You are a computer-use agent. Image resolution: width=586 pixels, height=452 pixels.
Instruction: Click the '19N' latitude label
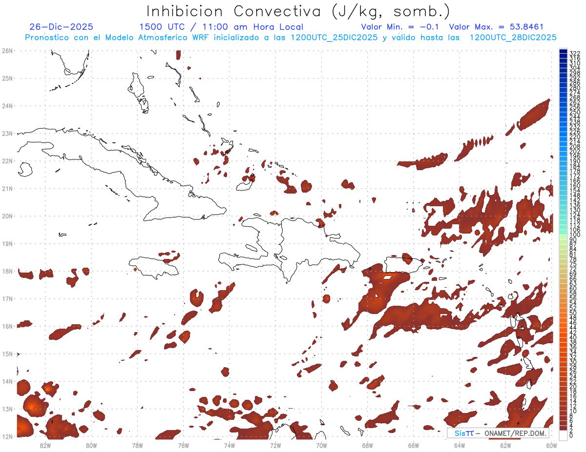pos(7,243)
